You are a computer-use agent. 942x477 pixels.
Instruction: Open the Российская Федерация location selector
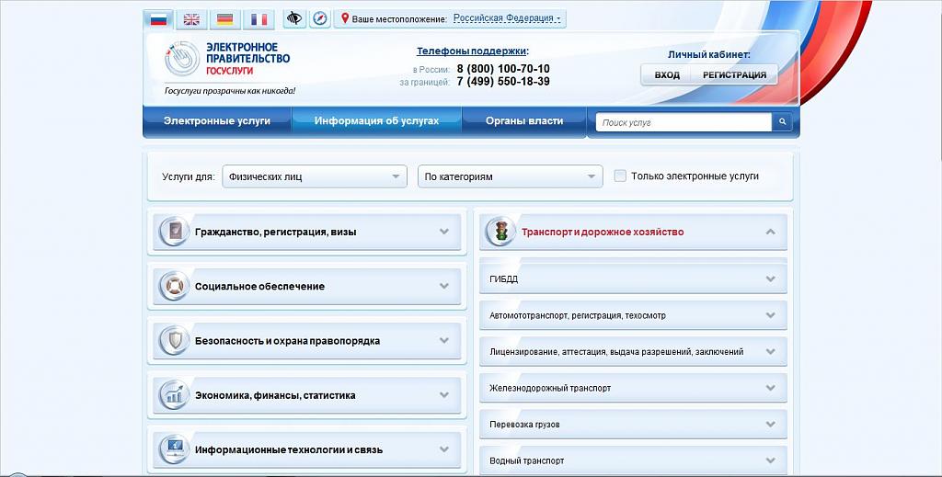pyautogui.click(x=507, y=18)
